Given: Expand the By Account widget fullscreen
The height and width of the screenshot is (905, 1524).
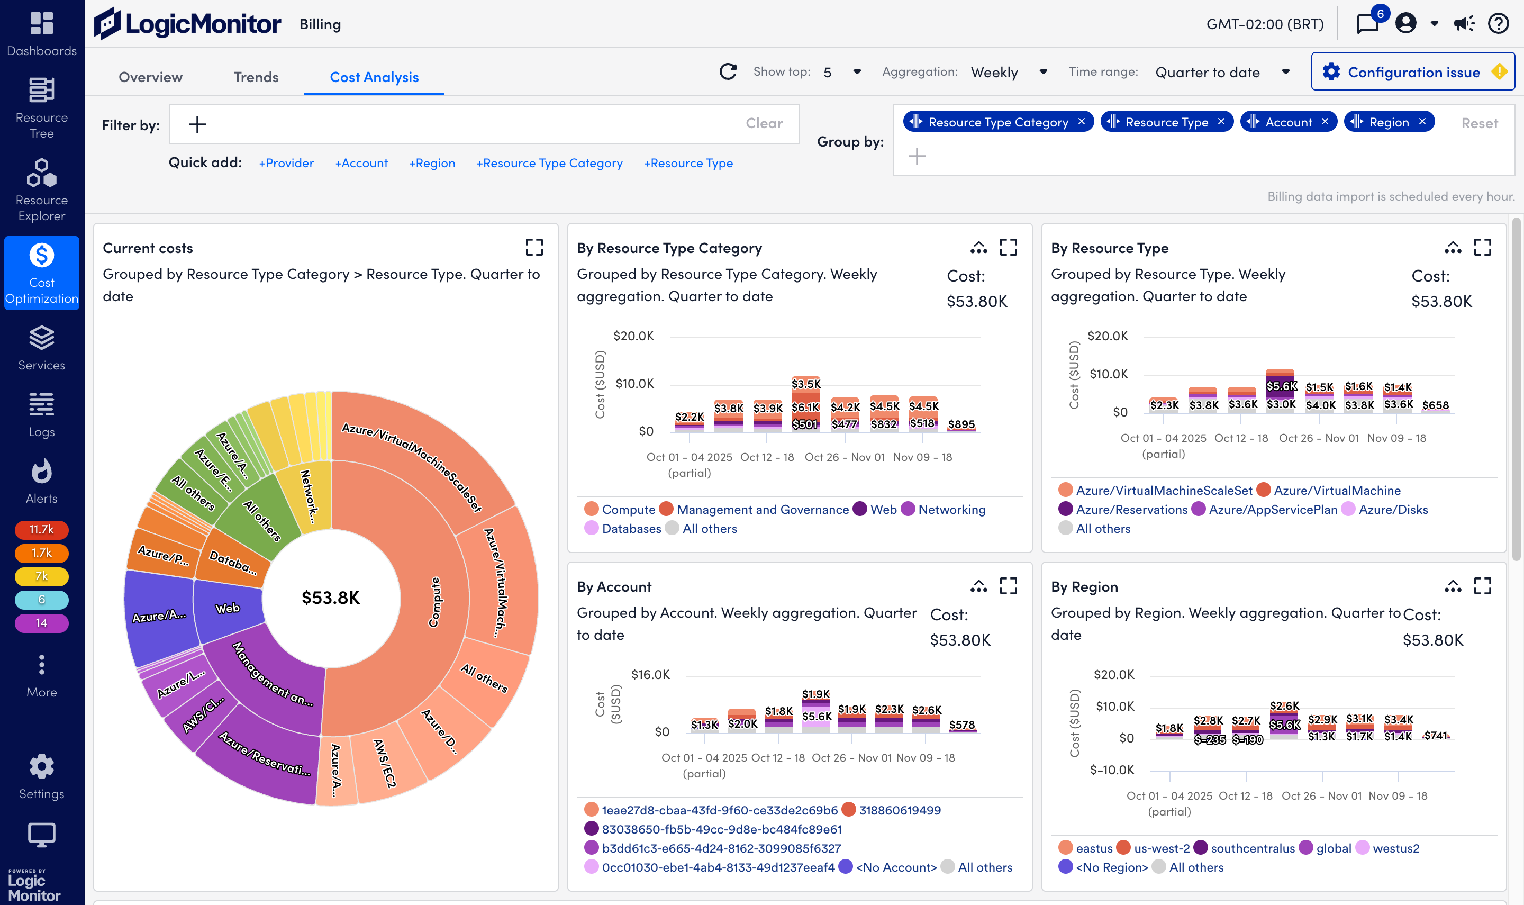Looking at the screenshot, I should 1008,586.
